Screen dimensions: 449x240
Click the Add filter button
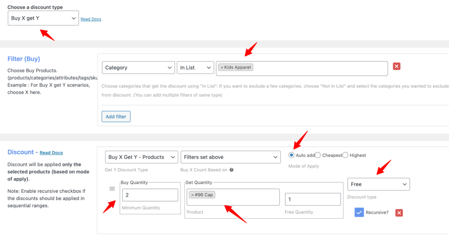116,116
